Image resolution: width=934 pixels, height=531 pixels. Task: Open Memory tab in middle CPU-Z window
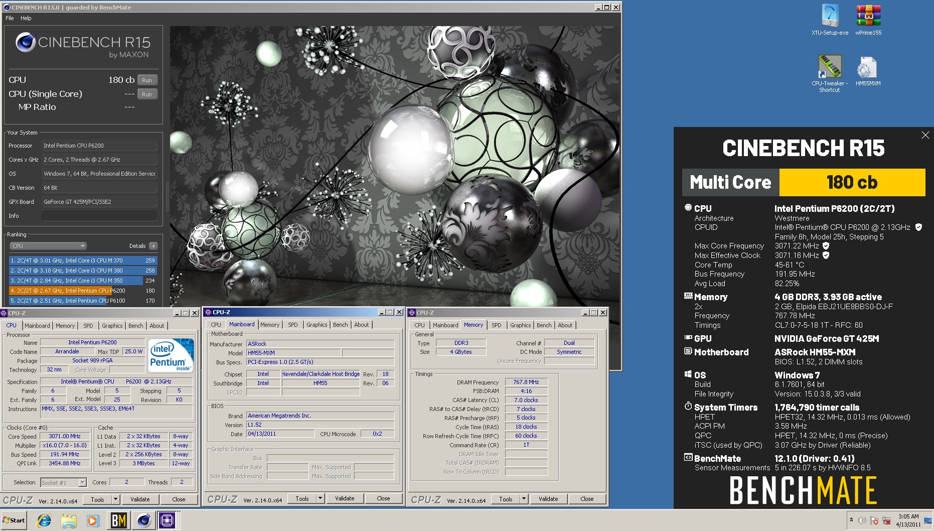click(x=270, y=325)
